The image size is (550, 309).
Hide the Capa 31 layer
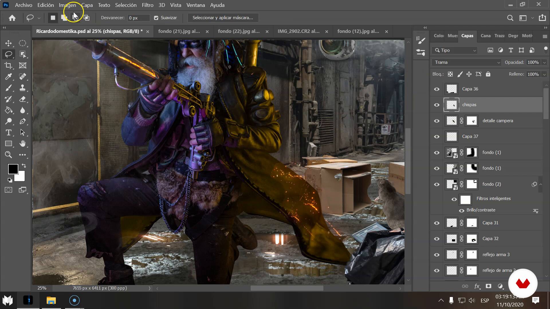[x=437, y=223]
